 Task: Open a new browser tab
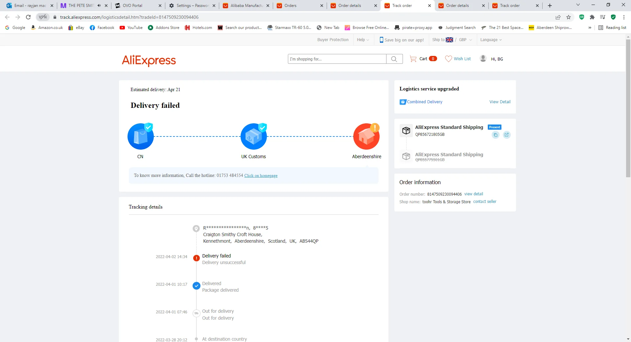click(550, 6)
